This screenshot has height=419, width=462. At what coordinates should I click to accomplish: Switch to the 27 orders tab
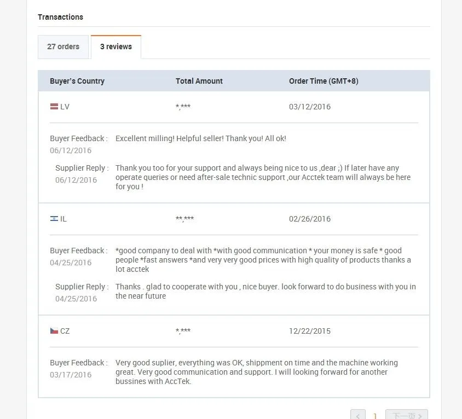tap(63, 46)
